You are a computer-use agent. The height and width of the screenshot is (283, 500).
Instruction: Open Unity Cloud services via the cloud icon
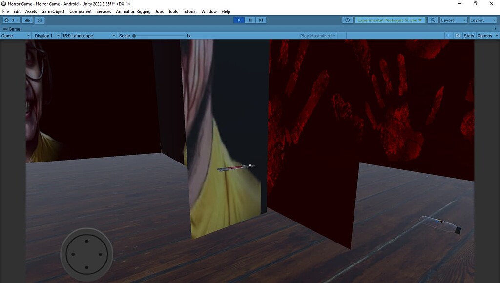(x=27, y=20)
